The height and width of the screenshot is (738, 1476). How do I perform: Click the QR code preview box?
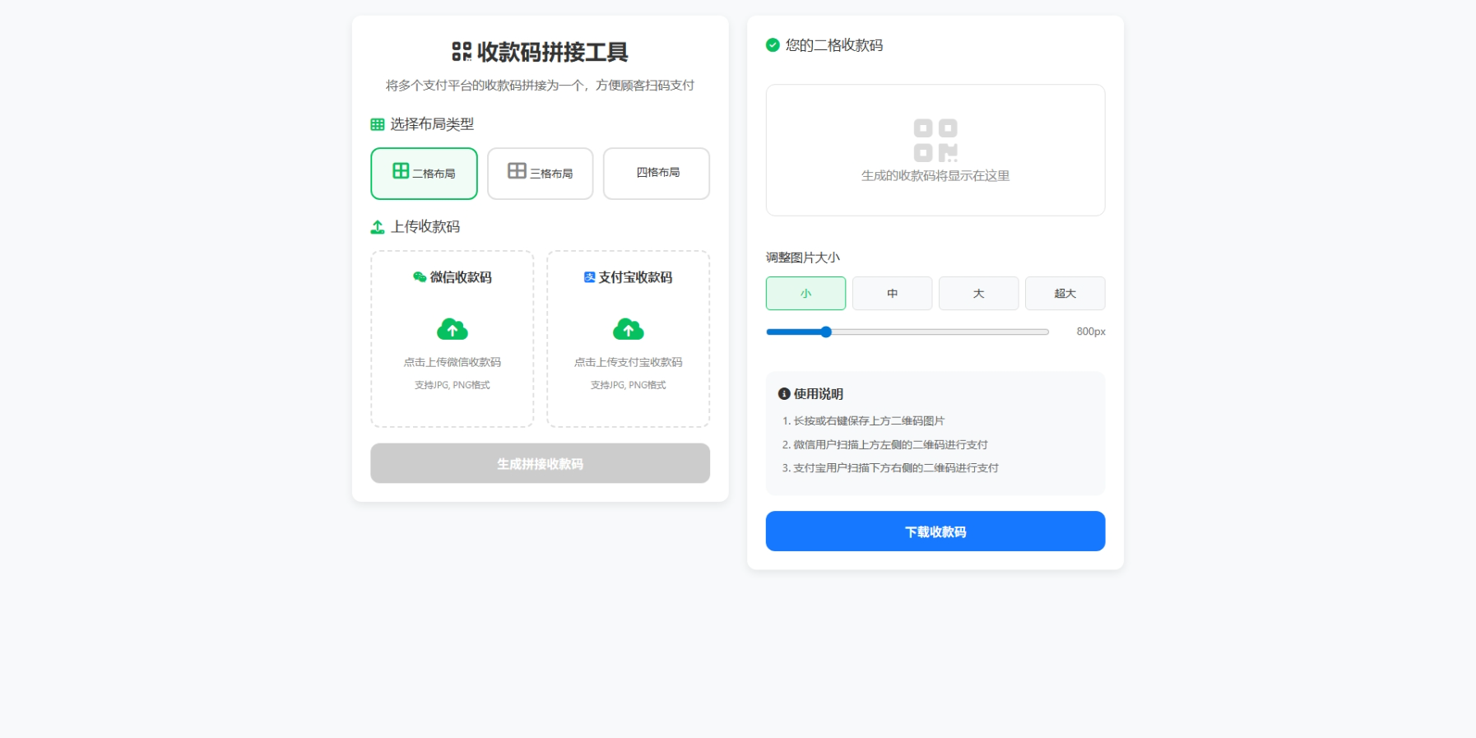point(935,151)
